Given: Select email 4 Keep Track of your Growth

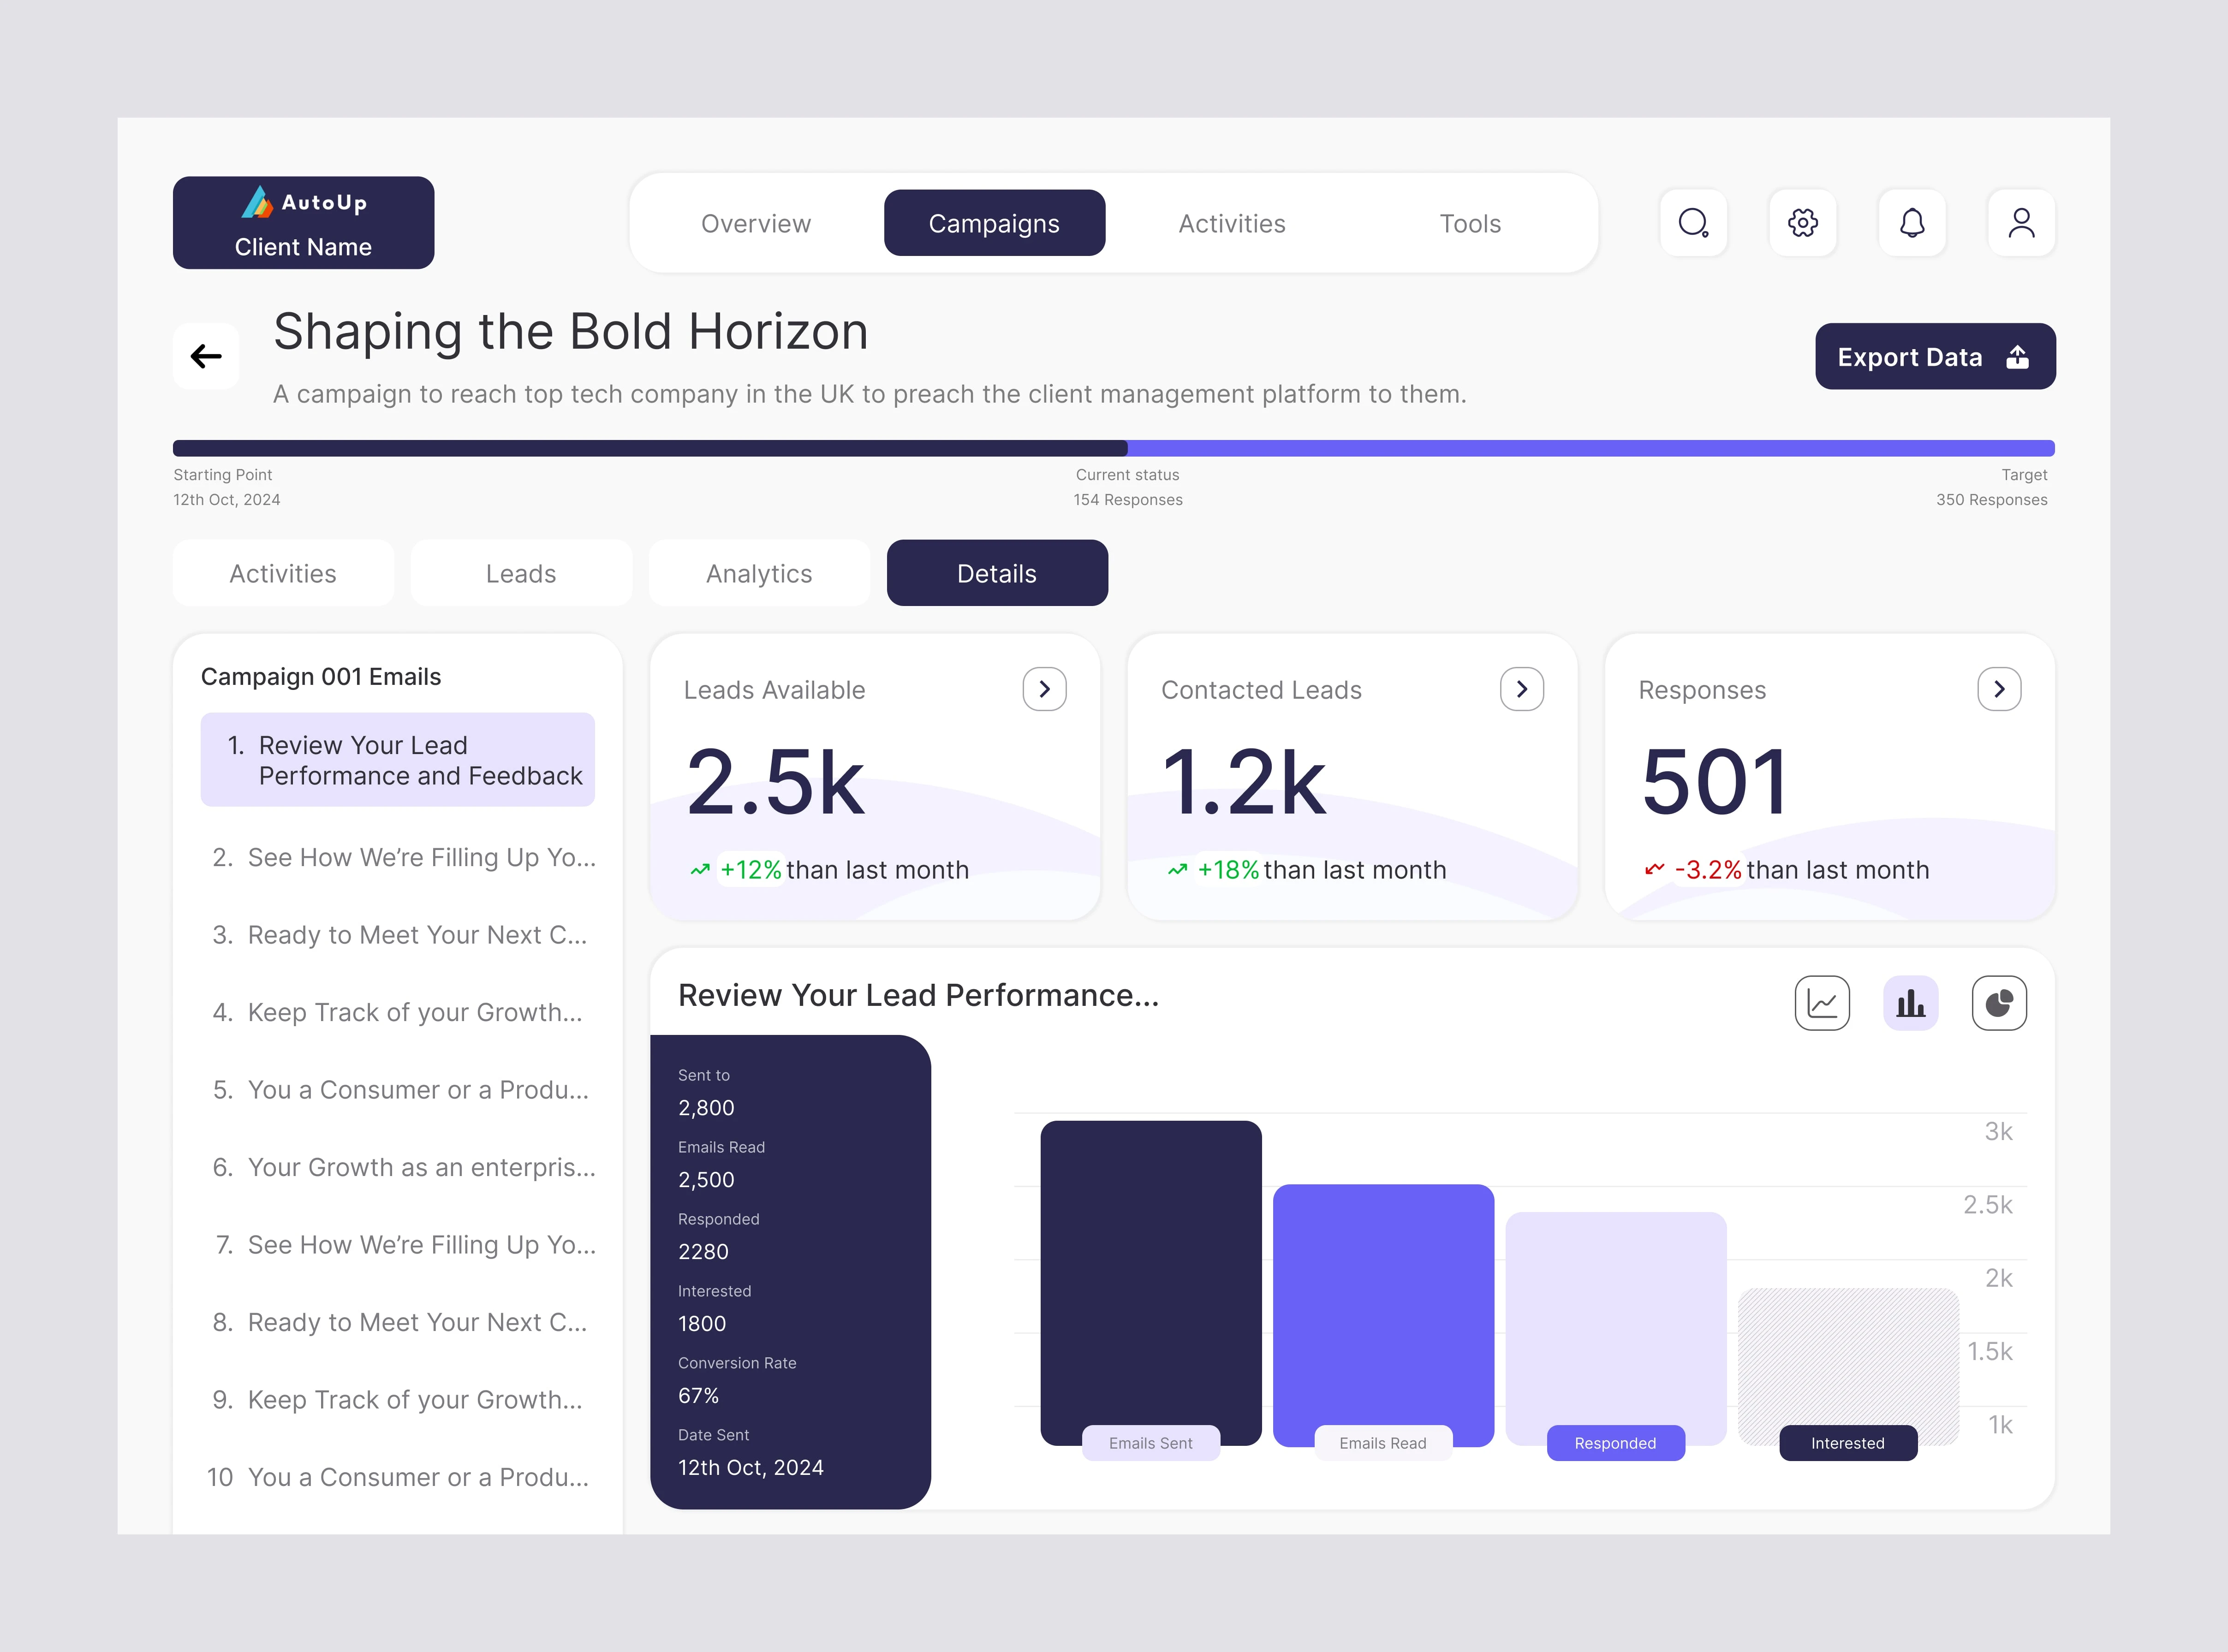Looking at the screenshot, I should pos(398,1012).
